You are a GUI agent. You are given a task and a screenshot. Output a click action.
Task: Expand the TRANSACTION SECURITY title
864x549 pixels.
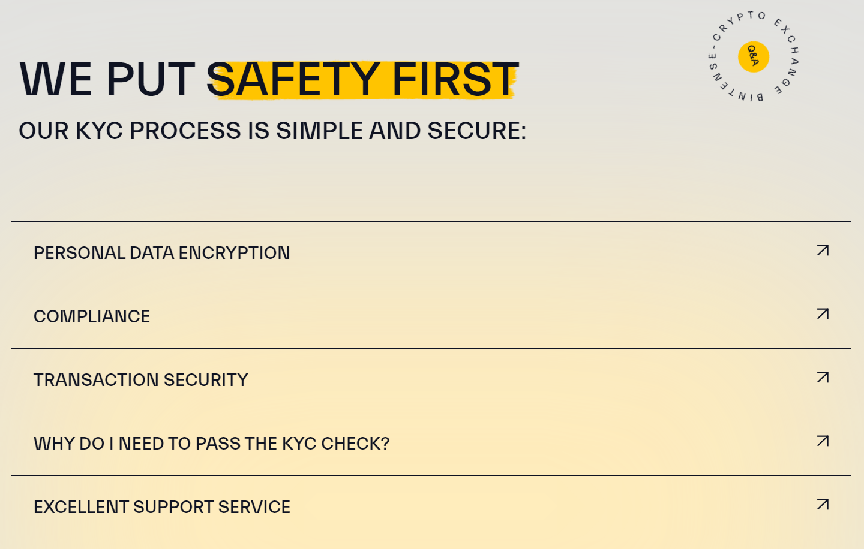(141, 380)
